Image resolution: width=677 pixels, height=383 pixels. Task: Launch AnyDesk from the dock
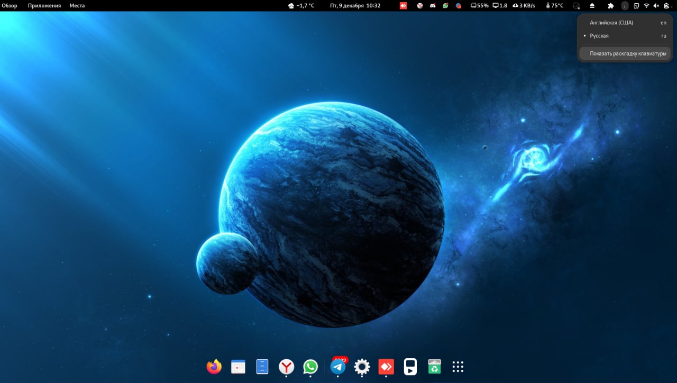[386, 367]
